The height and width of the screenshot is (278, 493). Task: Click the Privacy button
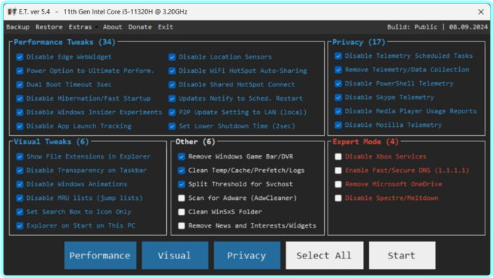tap(246, 255)
